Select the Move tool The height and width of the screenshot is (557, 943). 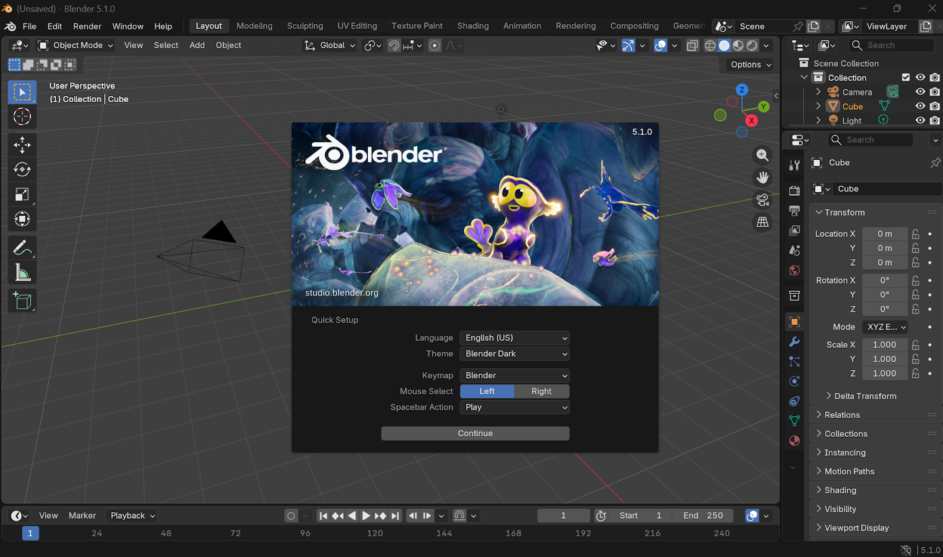click(22, 145)
